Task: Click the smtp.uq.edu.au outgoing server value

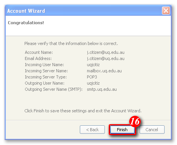Action: (x=102, y=89)
